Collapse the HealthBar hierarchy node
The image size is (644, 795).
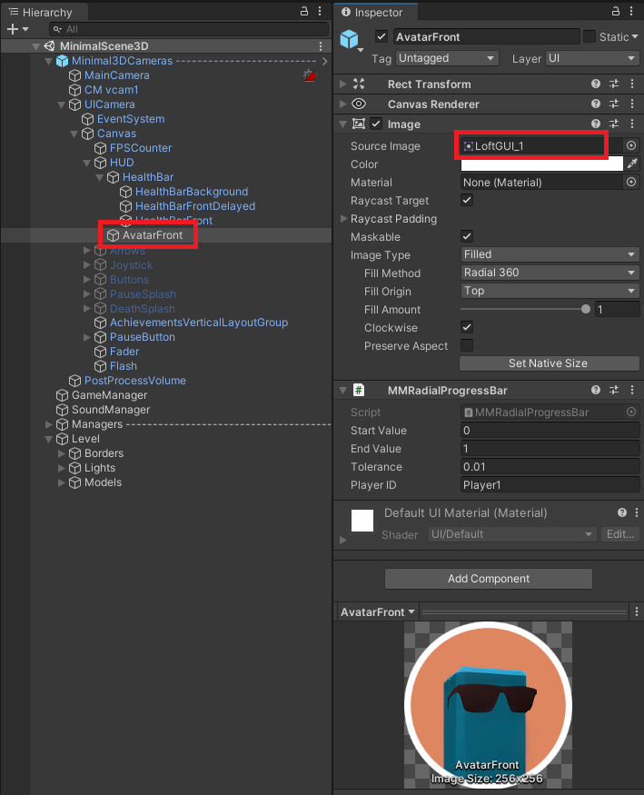click(99, 177)
